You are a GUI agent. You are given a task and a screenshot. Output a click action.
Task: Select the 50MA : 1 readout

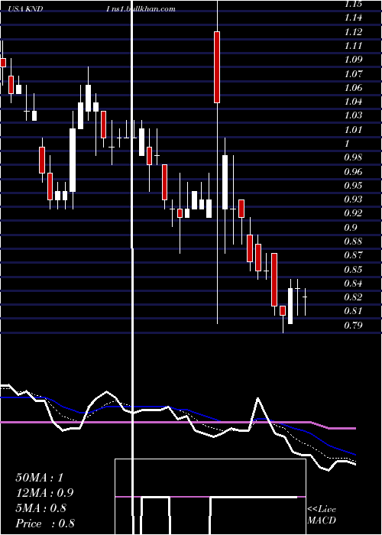pyautogui.click(x=40, y=478)
